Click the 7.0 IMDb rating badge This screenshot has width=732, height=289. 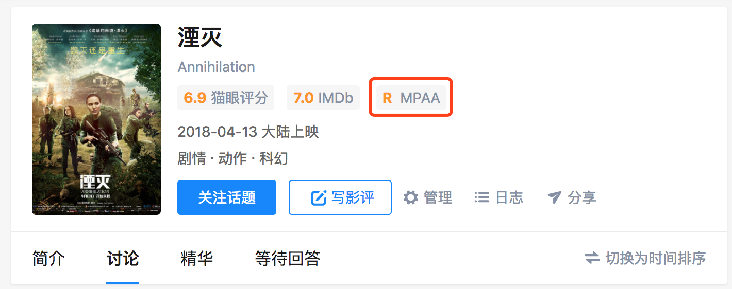[323, 98]
